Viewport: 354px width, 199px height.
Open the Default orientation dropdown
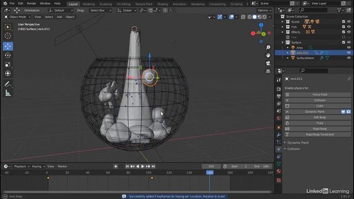pos(61,11)
